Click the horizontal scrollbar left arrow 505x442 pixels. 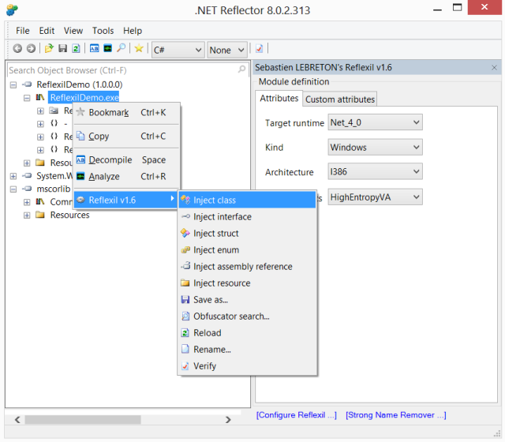(17, 419)
